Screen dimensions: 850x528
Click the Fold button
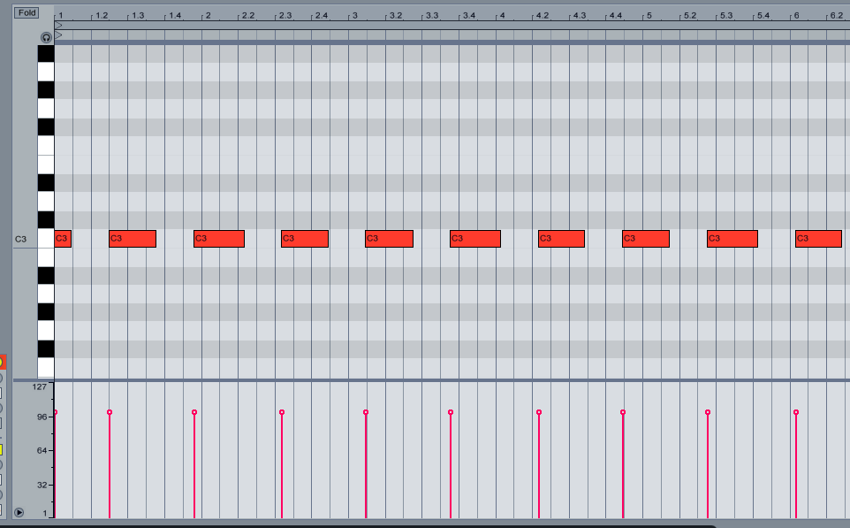click(26, 11)
